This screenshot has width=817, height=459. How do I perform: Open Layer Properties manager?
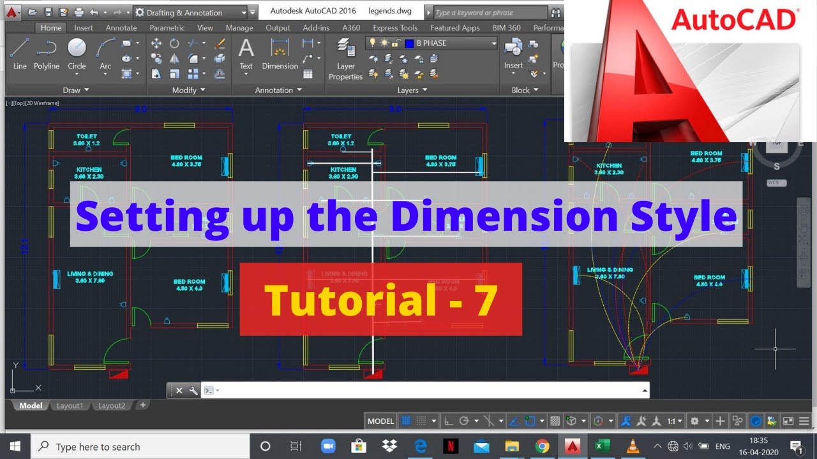(345, 59)
